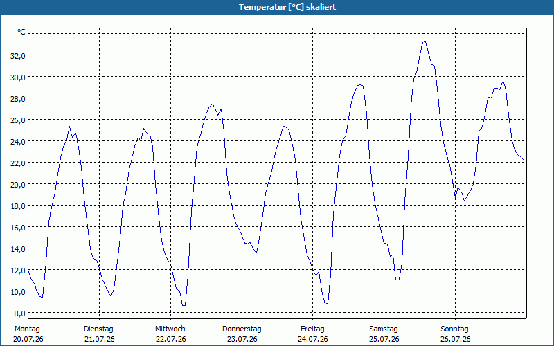This screenshot has height=346, width=554.
Task: Click the Montag day label
Action: point(27,329)
